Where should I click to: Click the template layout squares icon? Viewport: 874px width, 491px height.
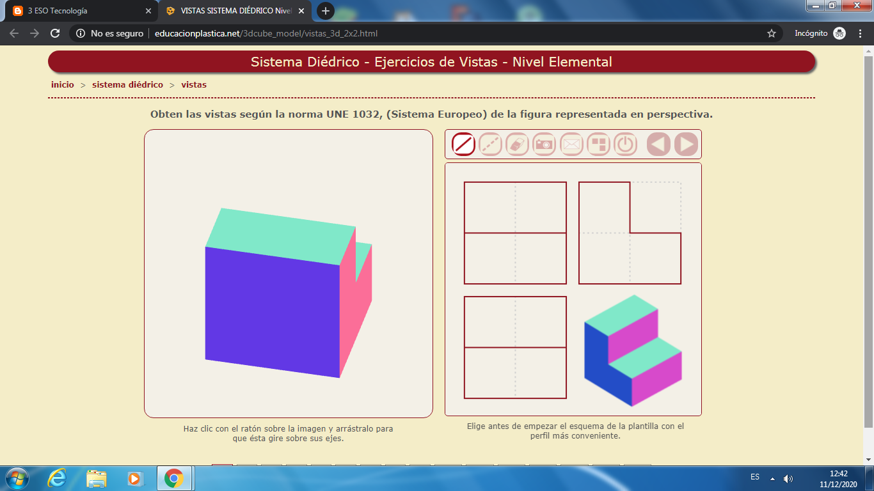click(x=598, y=144)
